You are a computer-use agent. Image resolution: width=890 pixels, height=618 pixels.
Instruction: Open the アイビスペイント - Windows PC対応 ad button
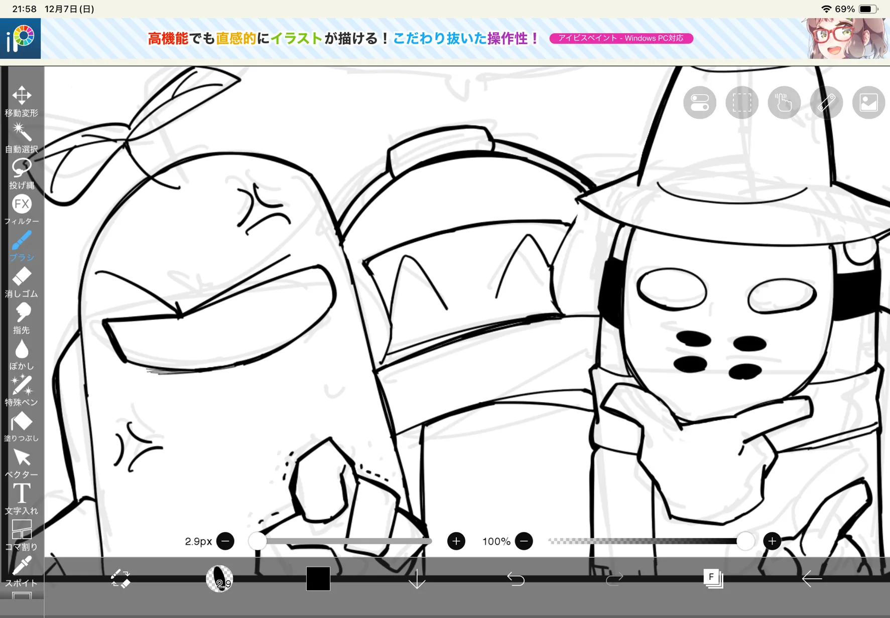click(x=621, y=38)
